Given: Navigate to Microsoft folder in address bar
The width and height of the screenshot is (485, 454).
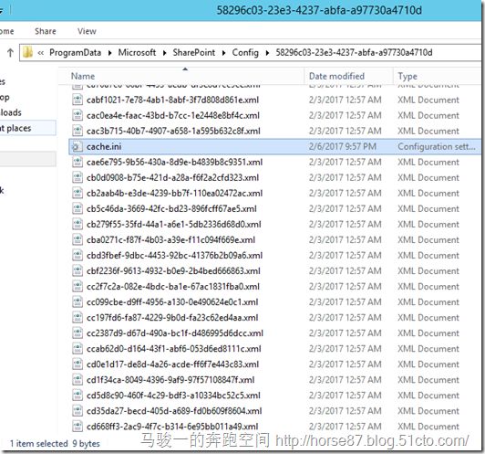Looking at the screenshot, I should pos(137,52).
